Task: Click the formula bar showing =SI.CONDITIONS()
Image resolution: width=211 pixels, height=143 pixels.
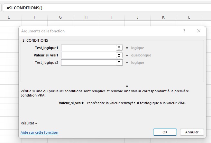Action: (106, 8)
